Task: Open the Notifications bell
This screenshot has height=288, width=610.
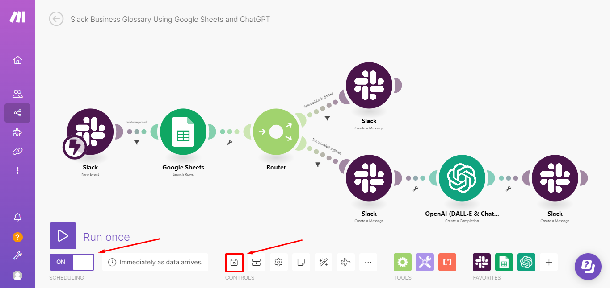Action: [17, 217]
